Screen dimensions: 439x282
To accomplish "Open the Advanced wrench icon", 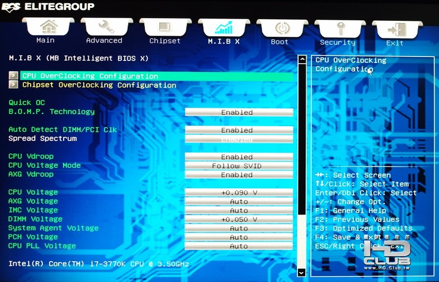I will [106, 27].
